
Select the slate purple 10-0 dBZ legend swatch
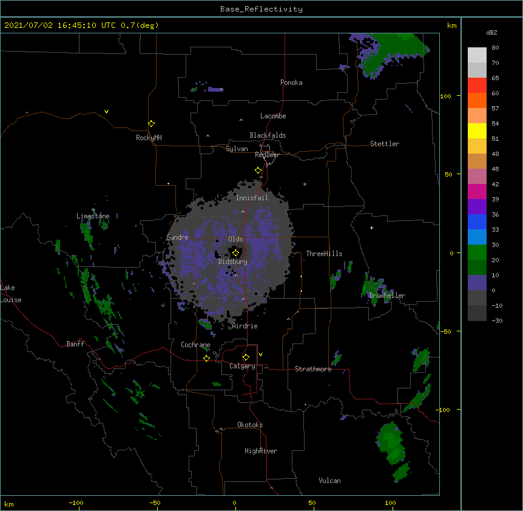(477, 283)
